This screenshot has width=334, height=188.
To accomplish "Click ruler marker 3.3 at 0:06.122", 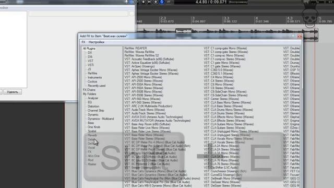I will click(230, 20).
